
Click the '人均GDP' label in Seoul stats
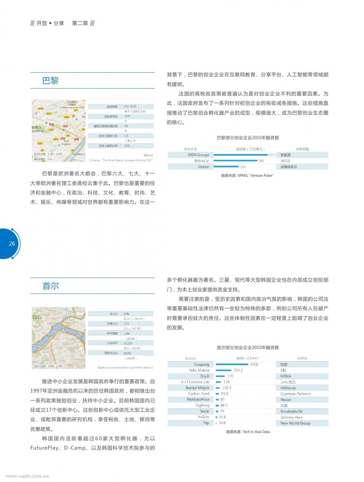tap(113, 343)
